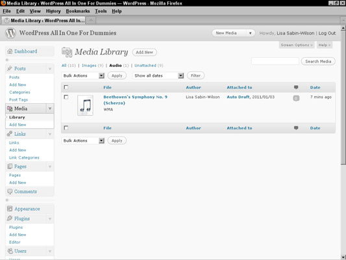Select the Media Library browser tab
346x260 pixels.
44,20
